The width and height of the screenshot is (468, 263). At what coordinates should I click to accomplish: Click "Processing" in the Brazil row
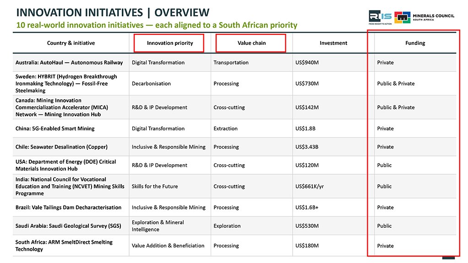coord(226,208)
